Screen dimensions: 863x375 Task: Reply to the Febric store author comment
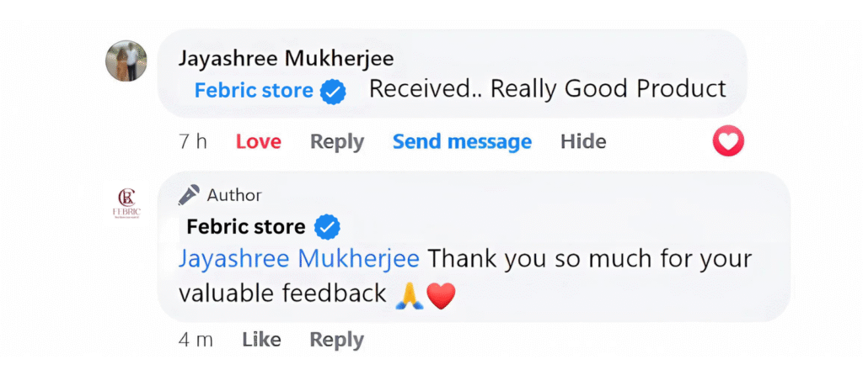click(x=336, y=340)
